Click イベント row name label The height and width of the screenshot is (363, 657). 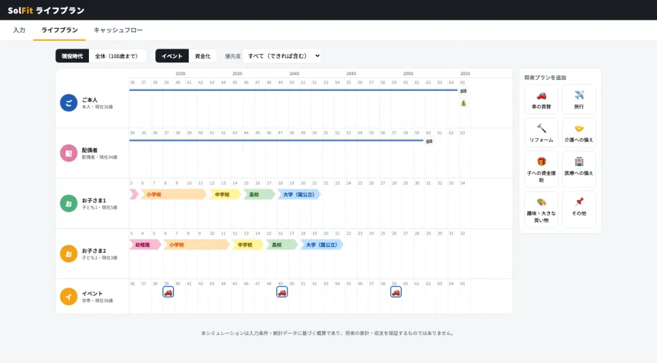pos(92,293)
